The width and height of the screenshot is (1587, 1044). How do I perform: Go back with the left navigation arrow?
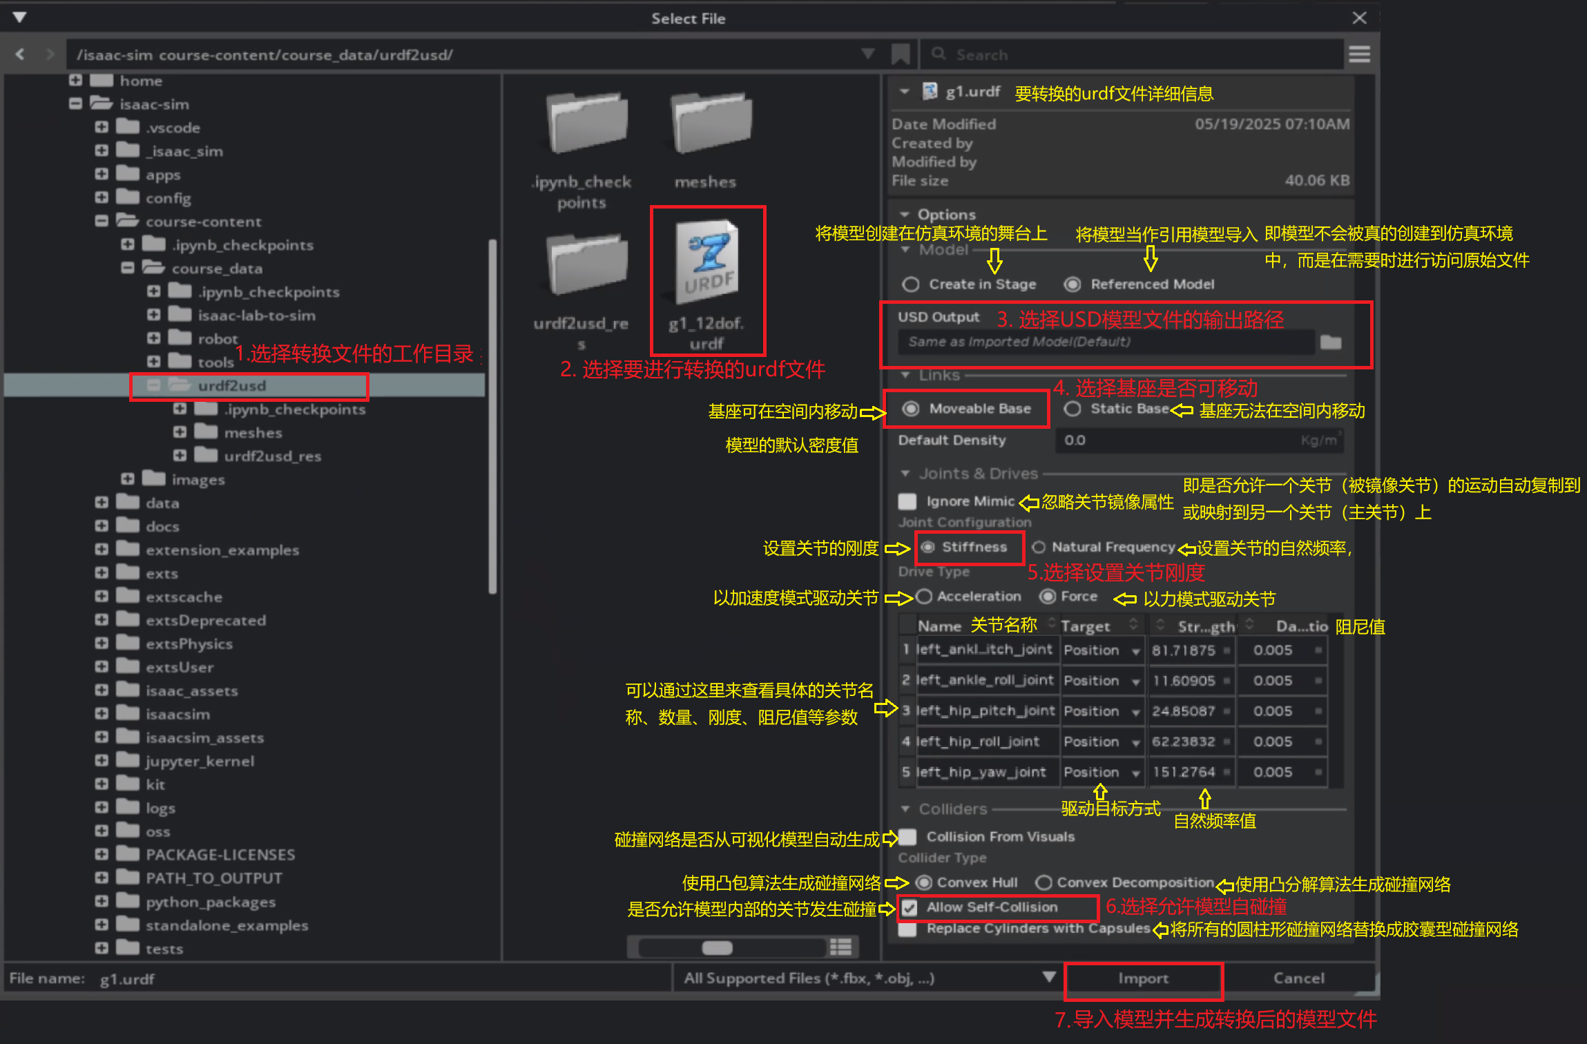pos(20,54)
